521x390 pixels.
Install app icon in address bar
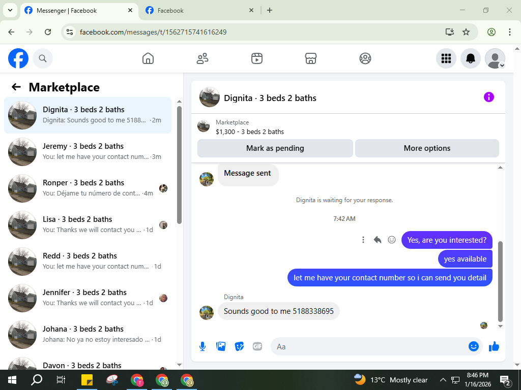(x=450, y=32)
